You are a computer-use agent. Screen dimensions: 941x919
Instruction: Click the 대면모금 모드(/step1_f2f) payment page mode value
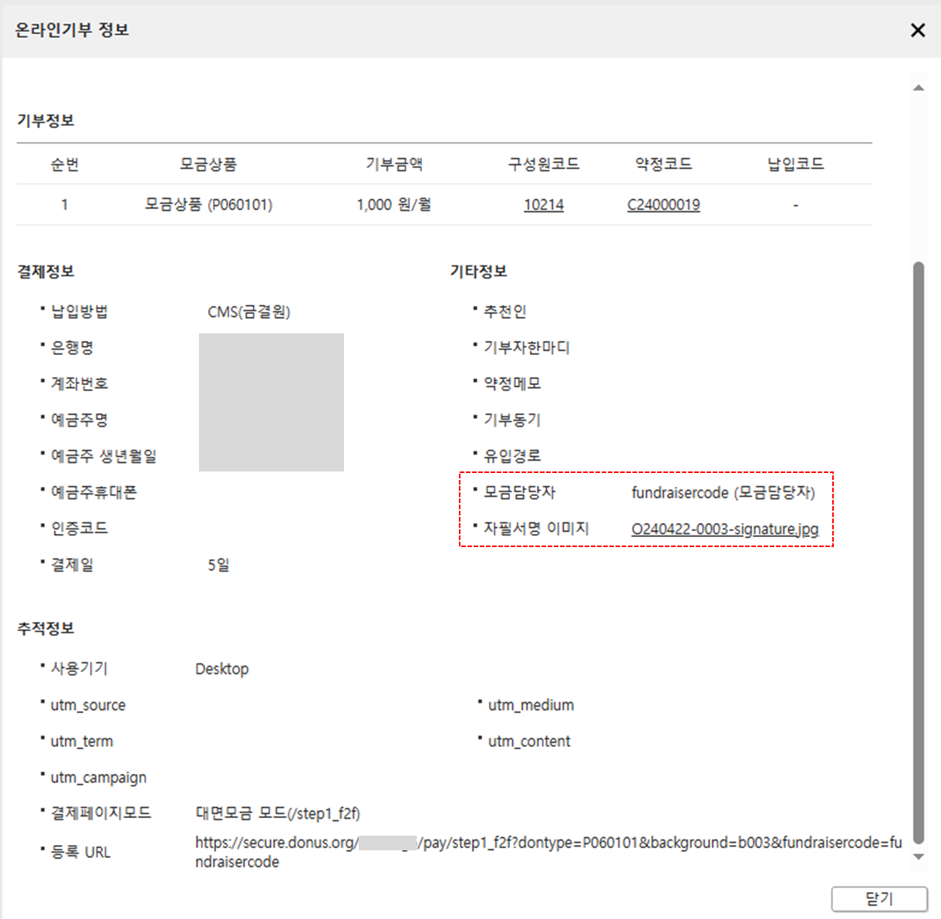(278, 813)
